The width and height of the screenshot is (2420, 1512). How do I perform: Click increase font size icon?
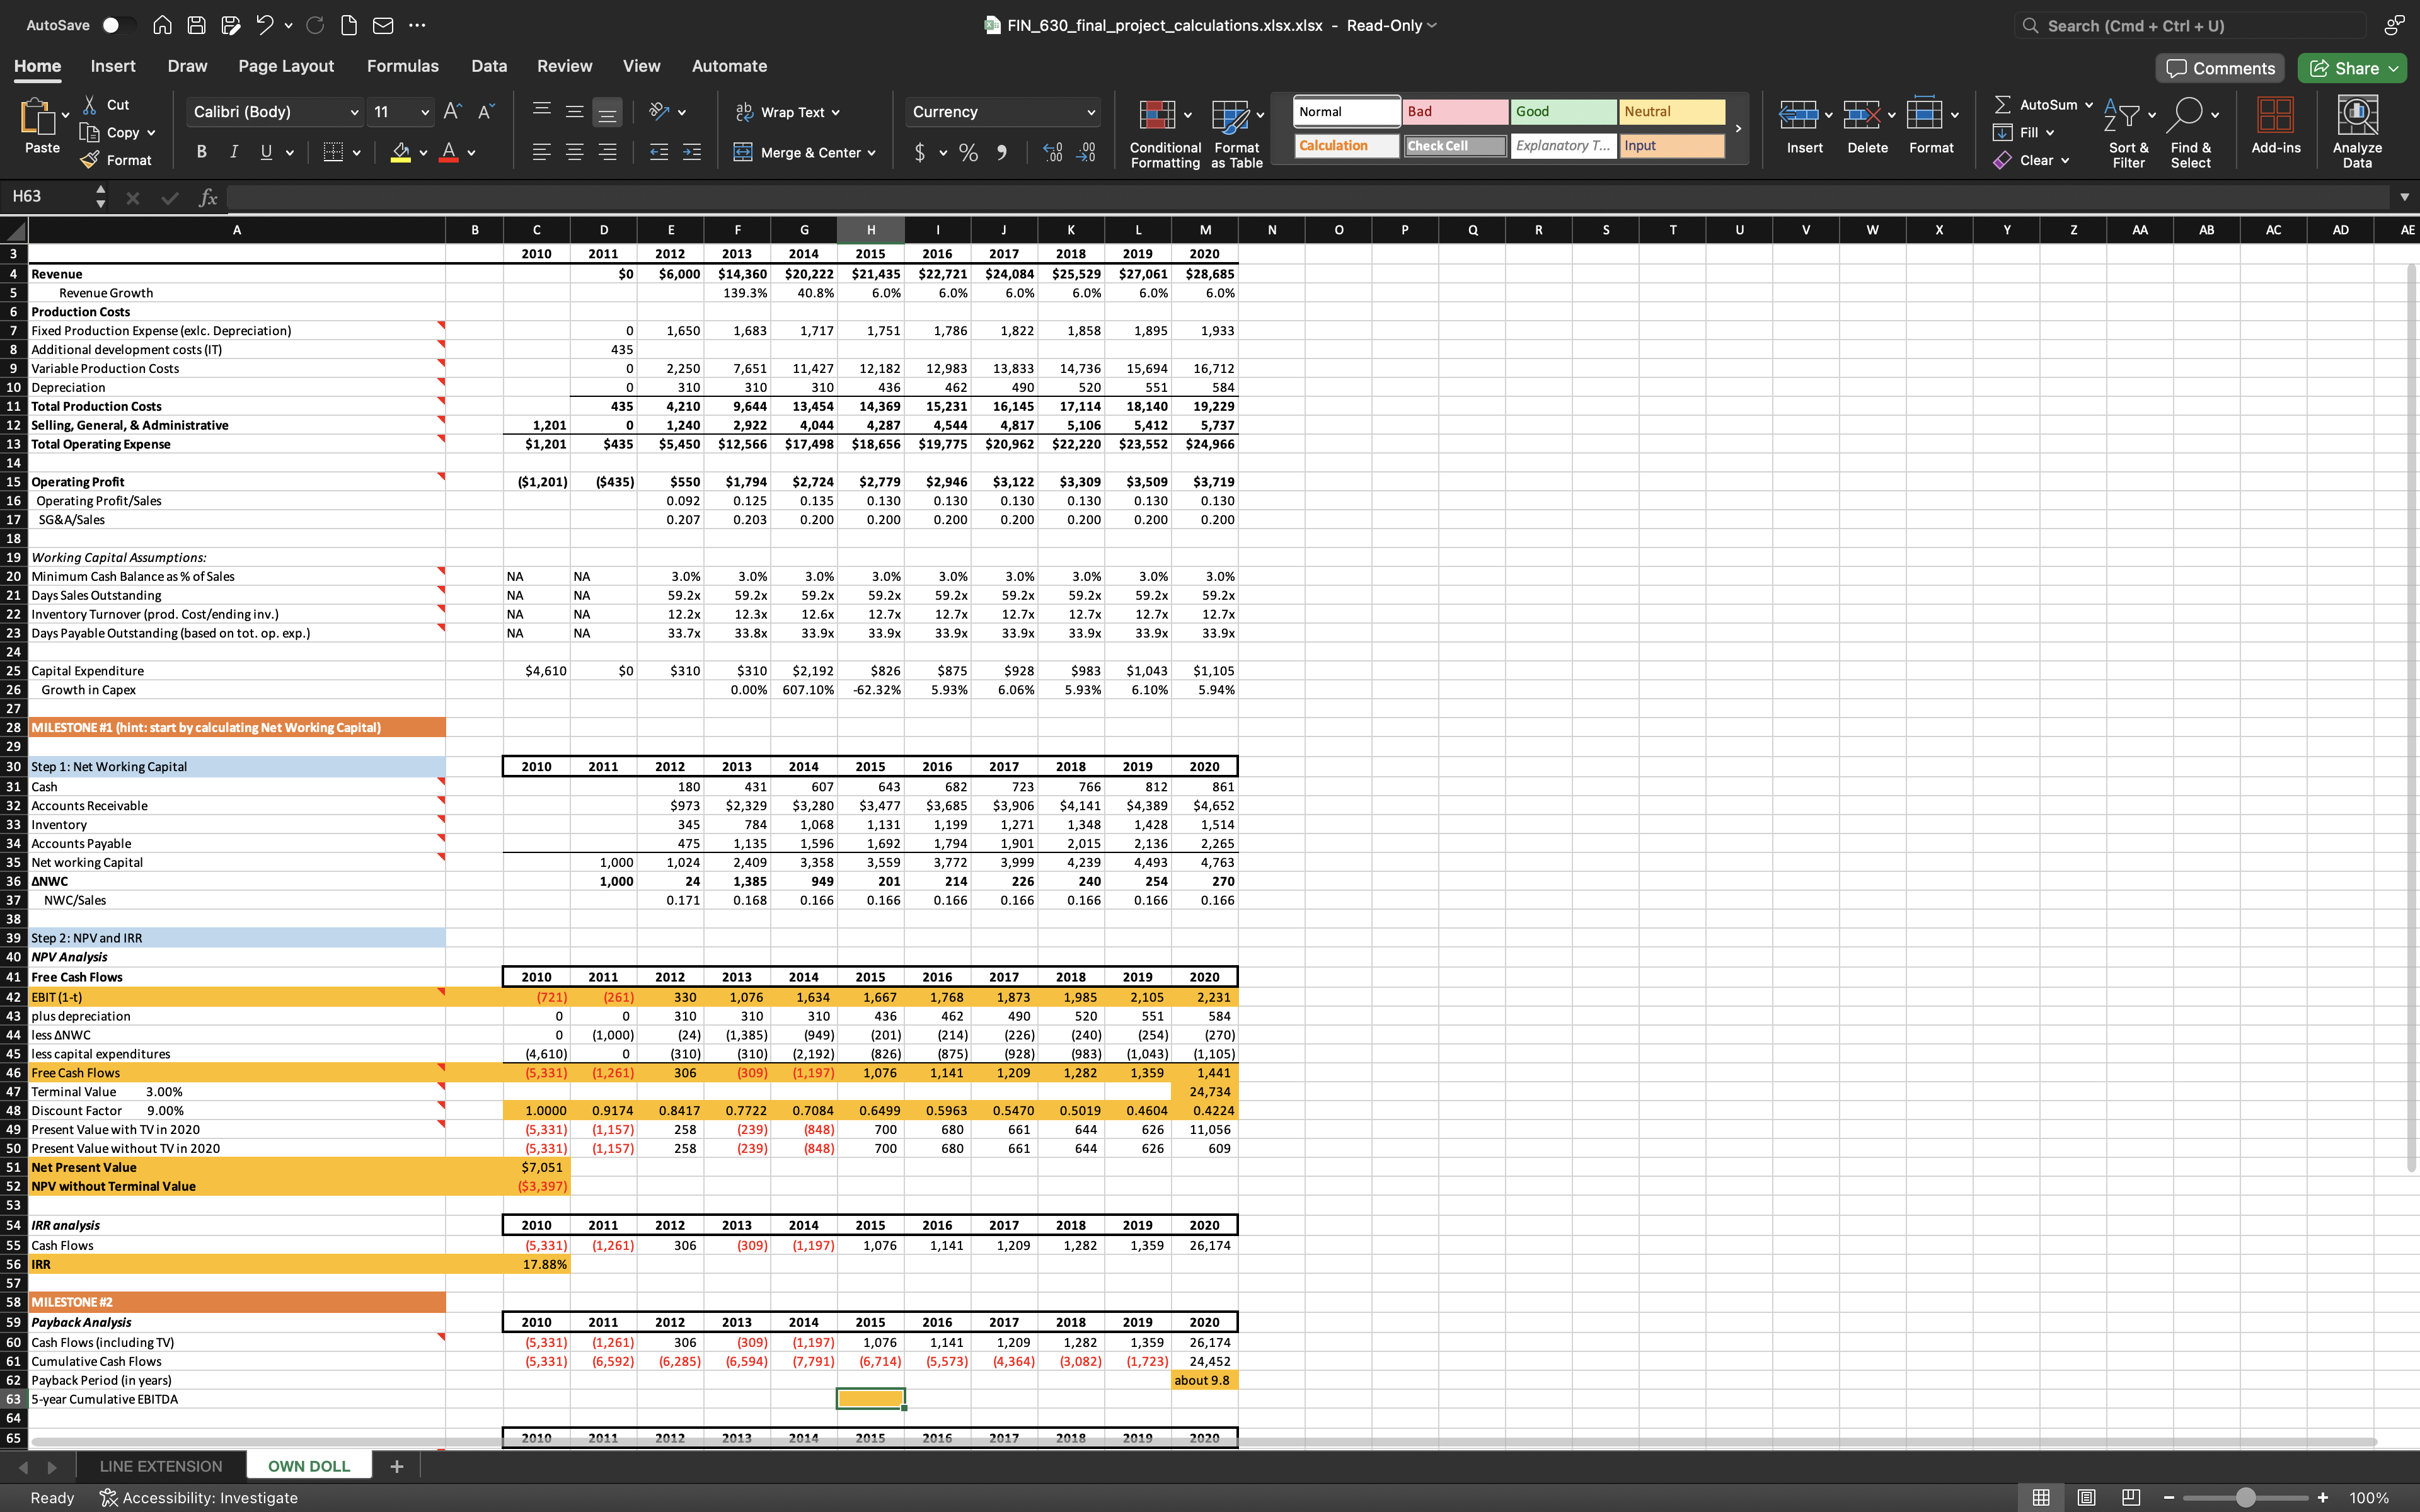click(452, 112)
